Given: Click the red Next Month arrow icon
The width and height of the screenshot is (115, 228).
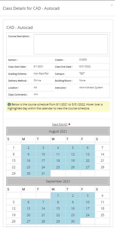Looking at the screenshot, I should click(69, 124).
